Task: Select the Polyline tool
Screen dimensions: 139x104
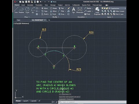Action: pos(21,10)
